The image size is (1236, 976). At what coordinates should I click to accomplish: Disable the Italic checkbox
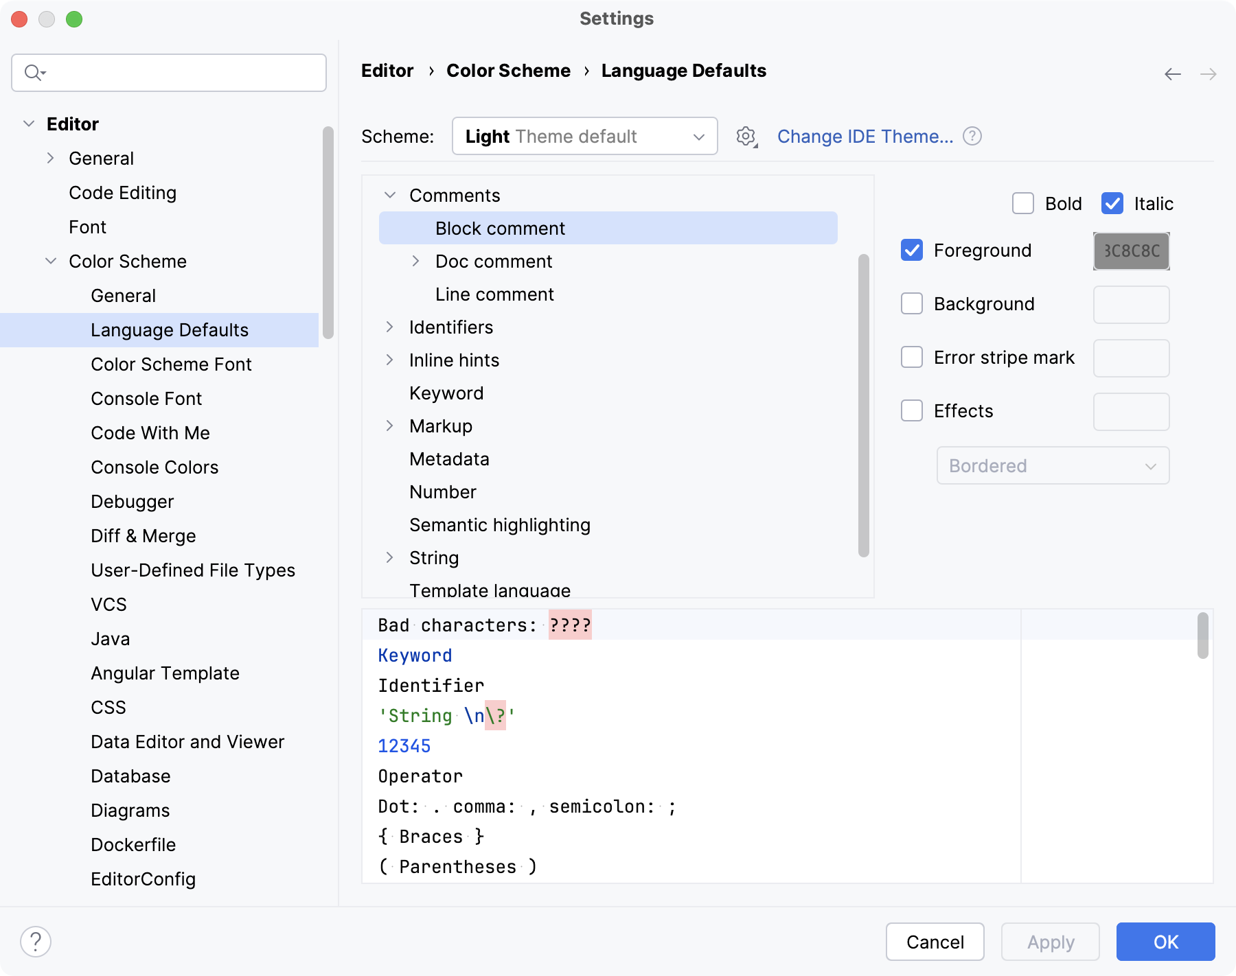(x=1112, y=203)
